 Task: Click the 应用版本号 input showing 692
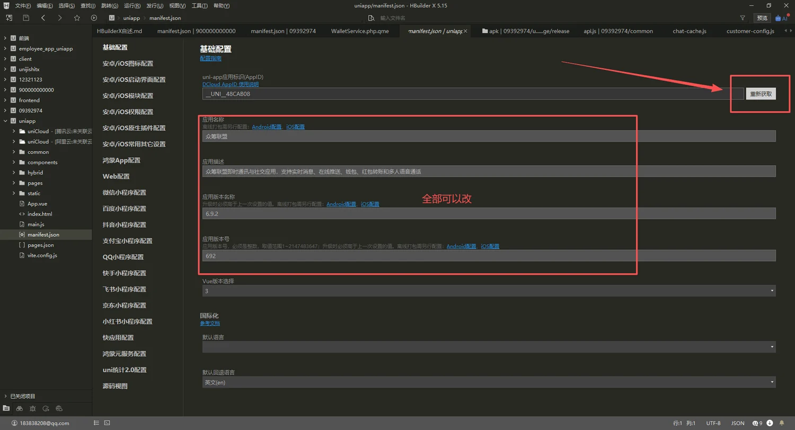click(489, 255)
